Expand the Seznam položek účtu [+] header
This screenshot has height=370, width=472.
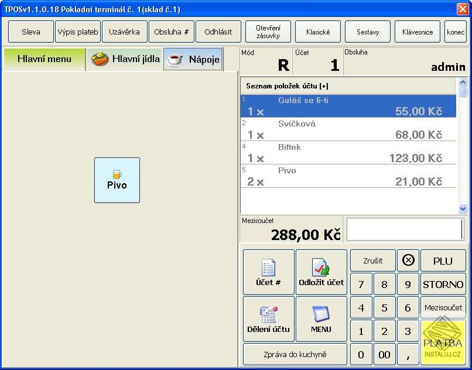348,86
